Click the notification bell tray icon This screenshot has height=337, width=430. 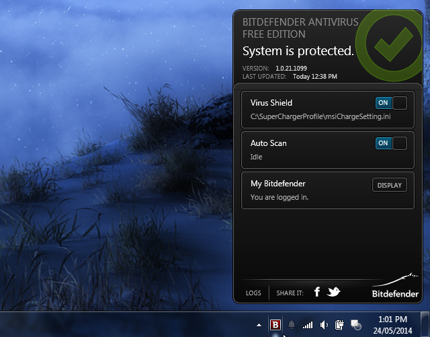pos(292,325)
